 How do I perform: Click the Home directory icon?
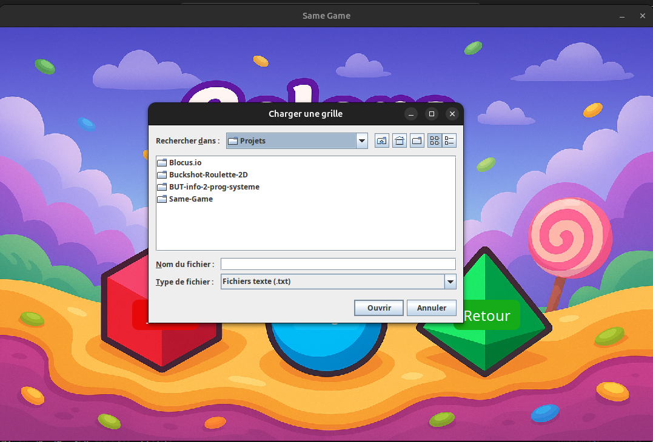400,141
